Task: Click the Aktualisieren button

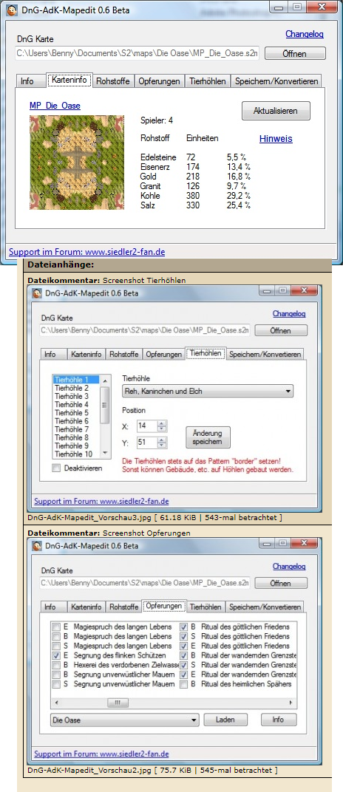Action: (x=276, y=111)
